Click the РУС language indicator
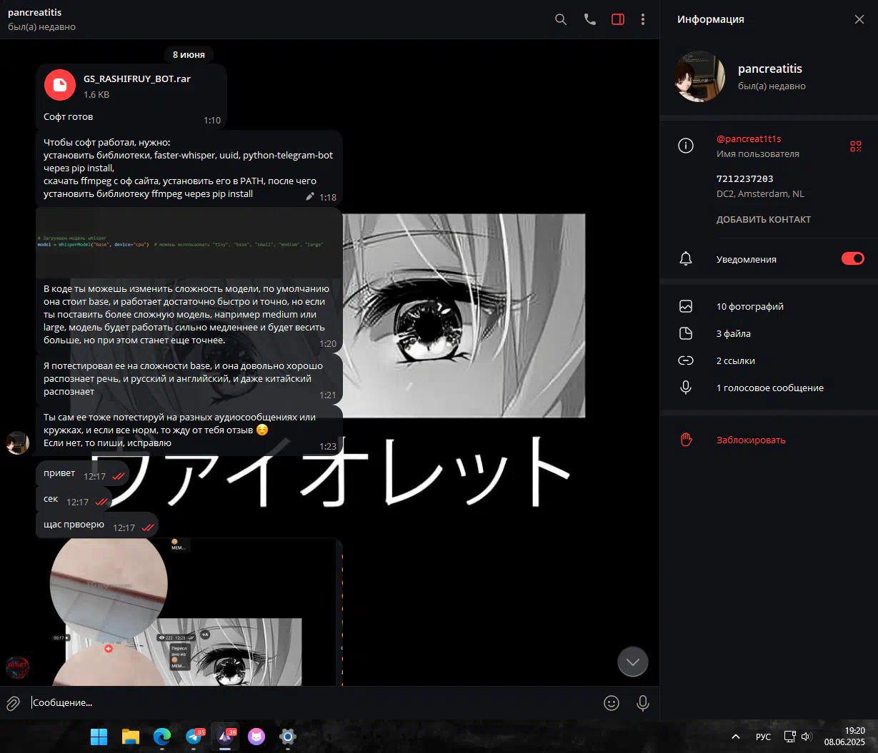Screen dimensions: 878x753 pos(764,737)
